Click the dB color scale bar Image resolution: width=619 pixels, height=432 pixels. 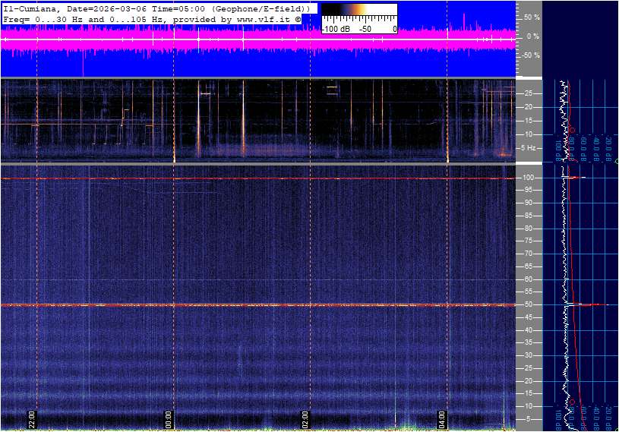(358, 15)
